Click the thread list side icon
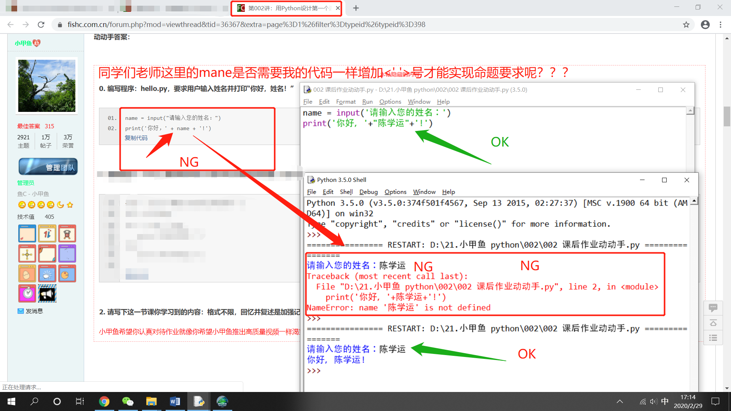Viewport: 731px width, 411px height. [713, 338]
